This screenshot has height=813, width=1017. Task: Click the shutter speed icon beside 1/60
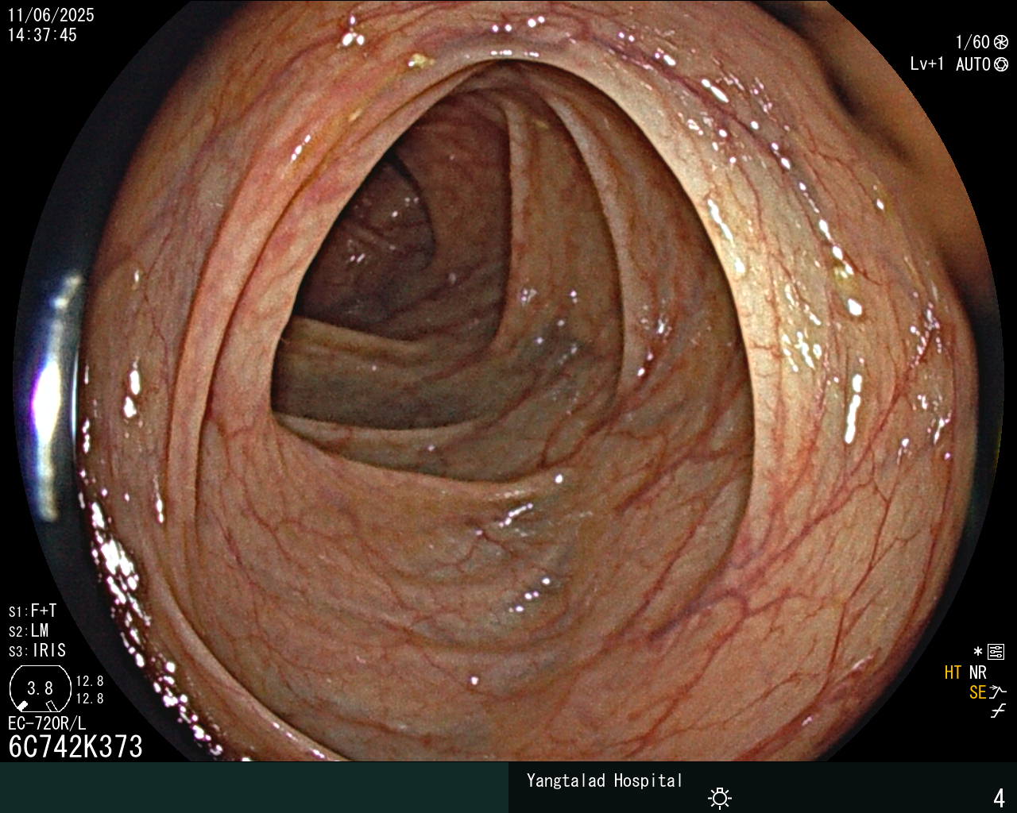1001,43
